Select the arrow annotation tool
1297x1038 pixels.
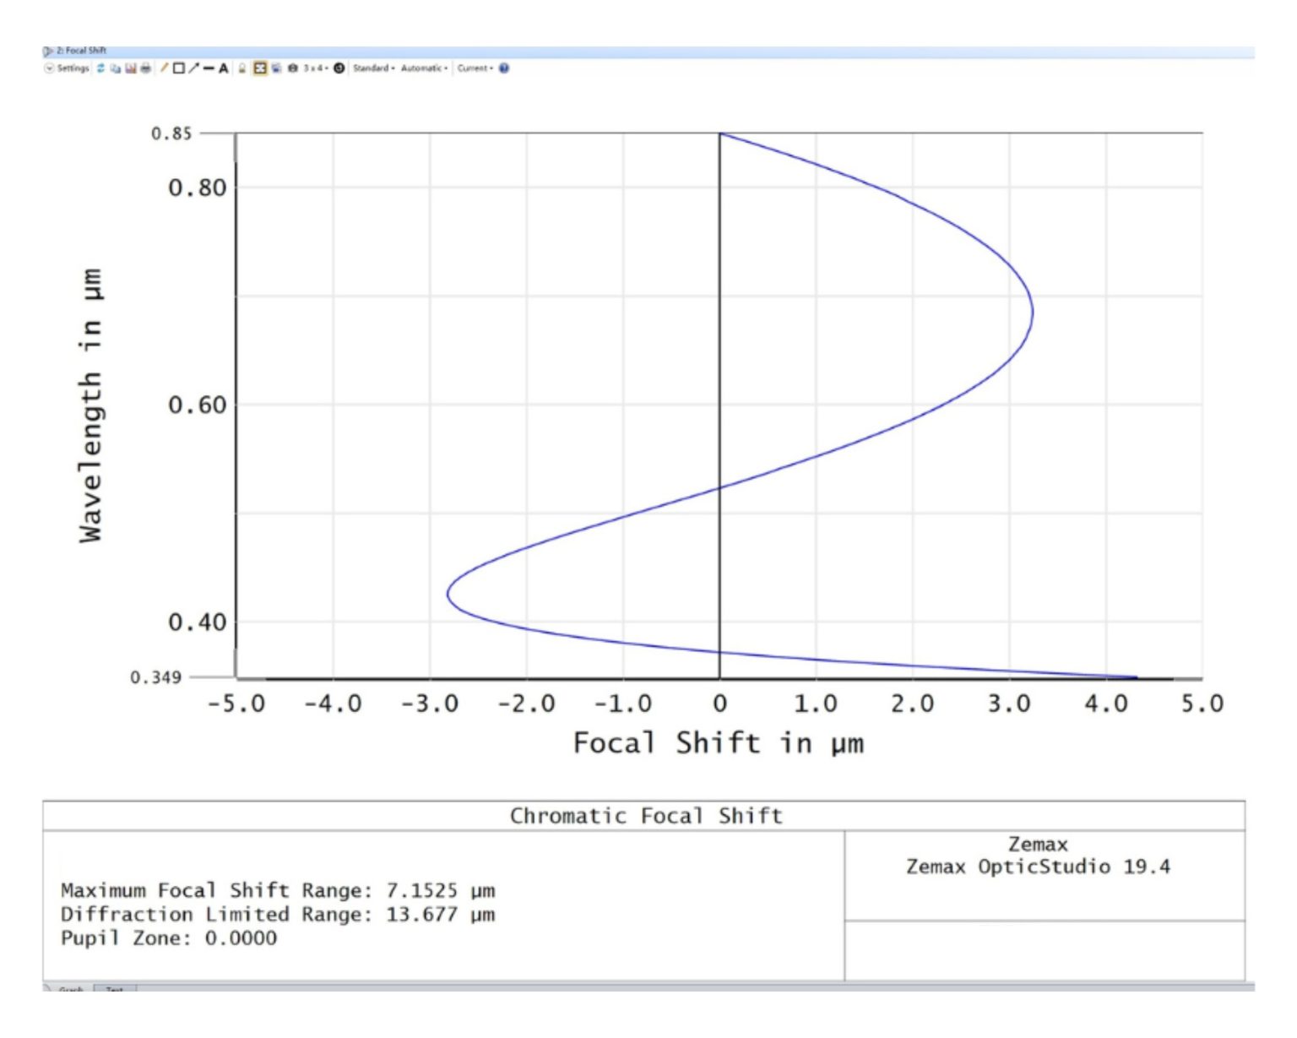pos(192,71)
